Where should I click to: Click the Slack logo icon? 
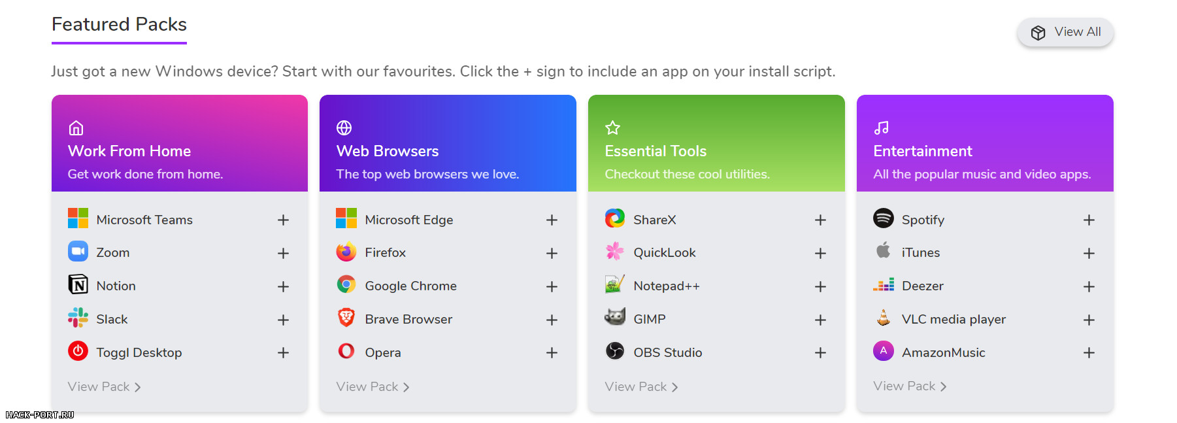point(78,318)
